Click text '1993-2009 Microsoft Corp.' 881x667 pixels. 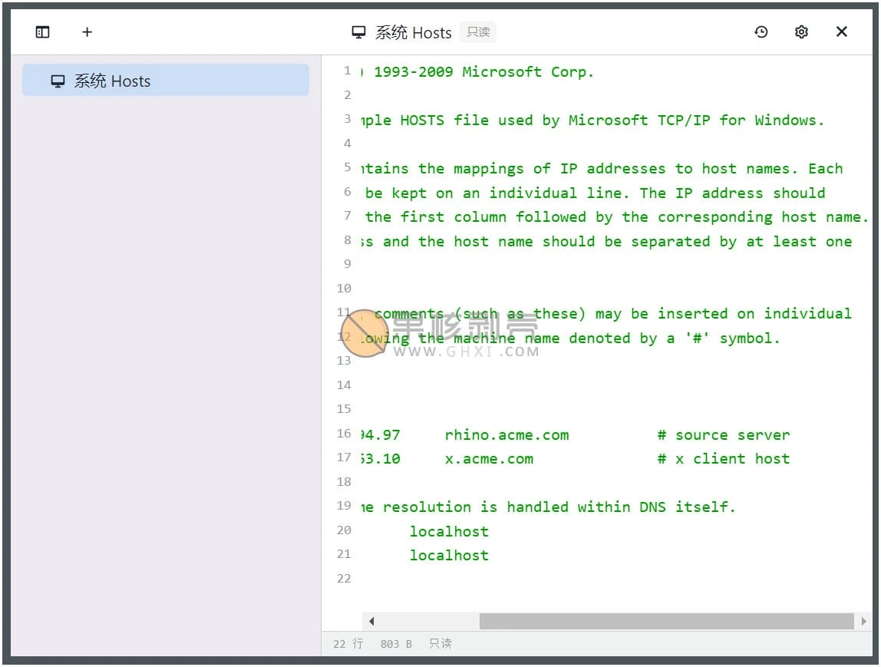click(x=483, y=72)
